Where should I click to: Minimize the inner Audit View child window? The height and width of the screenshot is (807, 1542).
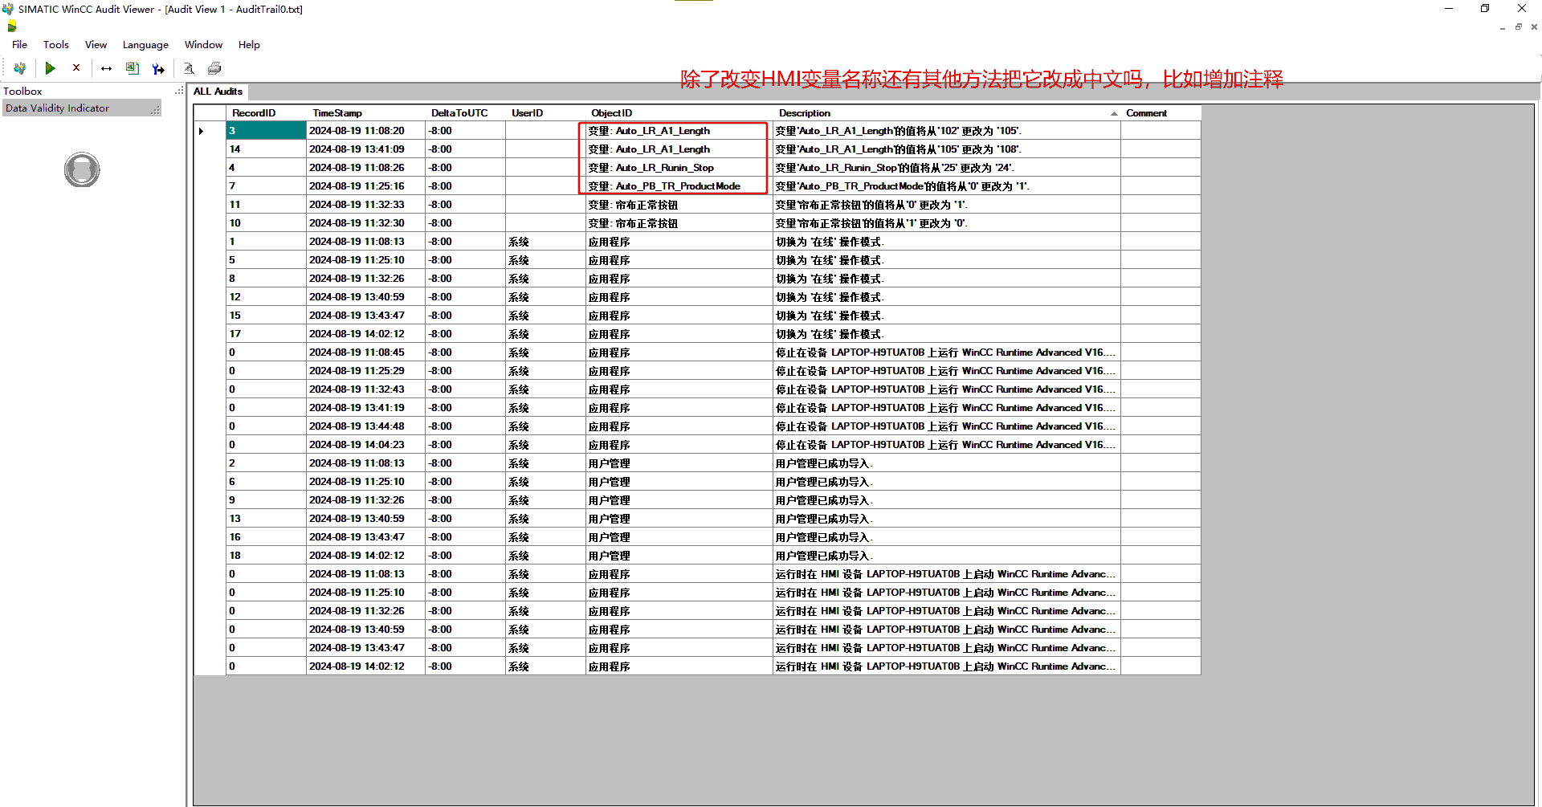click(x=1503, y=27)
